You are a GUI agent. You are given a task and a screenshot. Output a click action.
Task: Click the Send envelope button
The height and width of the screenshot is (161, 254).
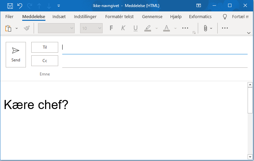16,55
